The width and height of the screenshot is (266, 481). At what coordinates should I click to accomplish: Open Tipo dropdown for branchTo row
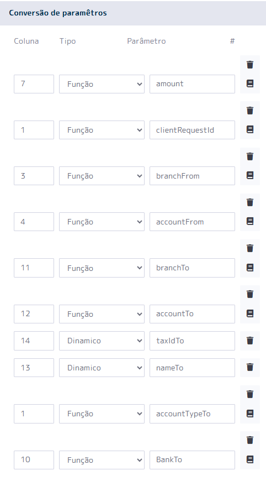click(102, 268)
